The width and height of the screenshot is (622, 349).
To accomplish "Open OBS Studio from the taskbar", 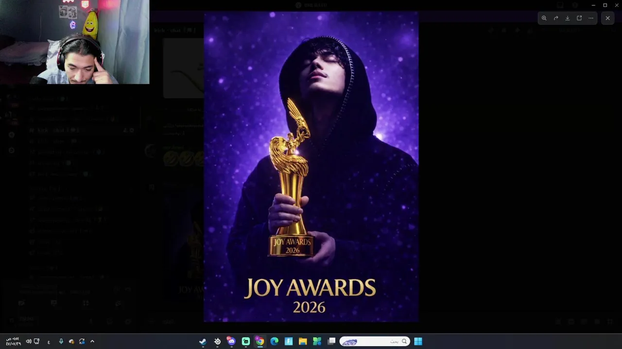I will point(217,341).
